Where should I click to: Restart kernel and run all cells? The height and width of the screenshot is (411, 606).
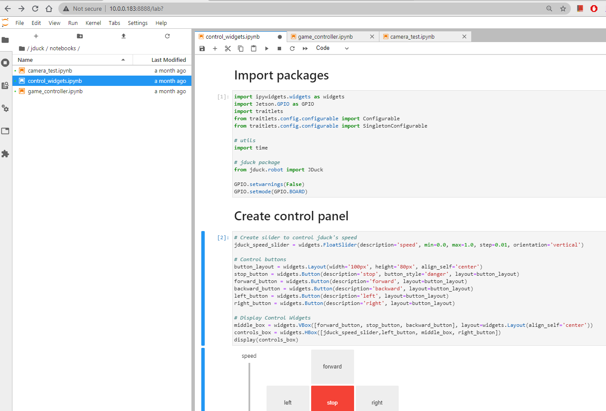click(x=305, y=49)
